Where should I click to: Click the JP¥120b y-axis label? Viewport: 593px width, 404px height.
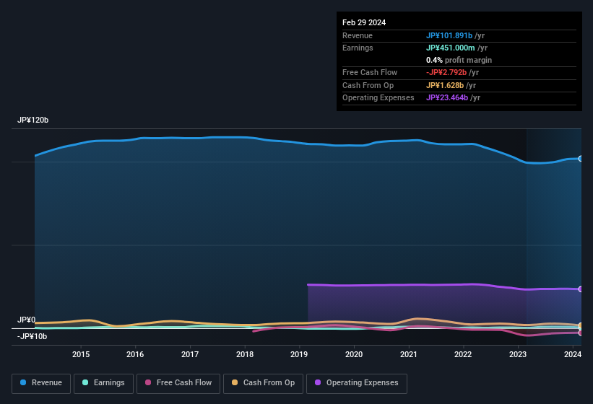[33, 120]
